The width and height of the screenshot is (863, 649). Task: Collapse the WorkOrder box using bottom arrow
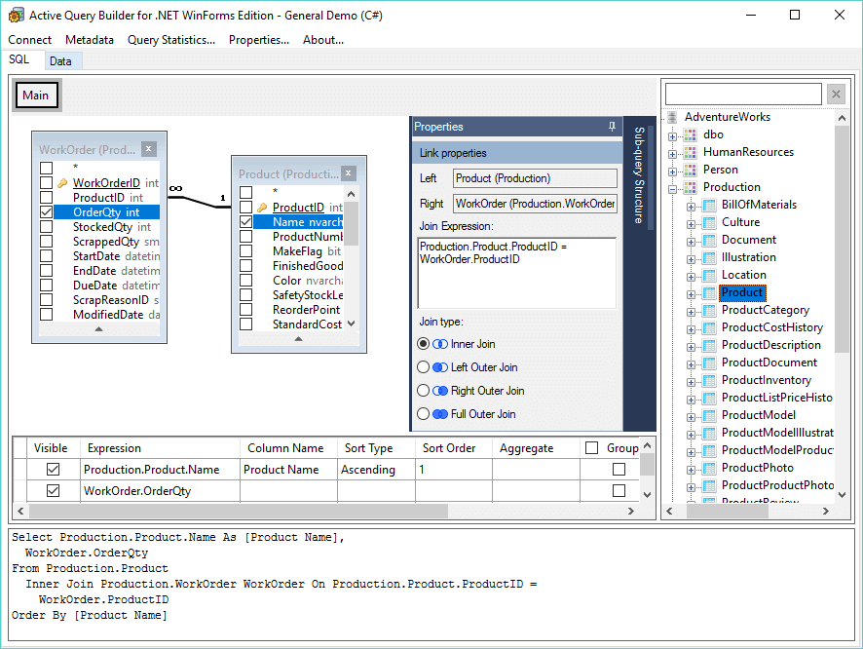point(99,329)
